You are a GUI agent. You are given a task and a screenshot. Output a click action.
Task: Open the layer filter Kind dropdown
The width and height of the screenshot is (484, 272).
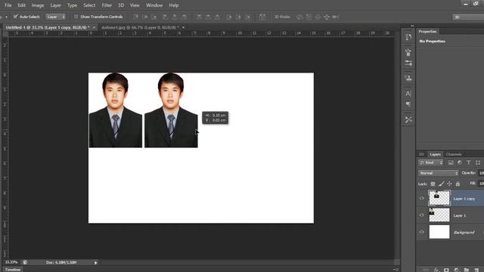(431, 162)
